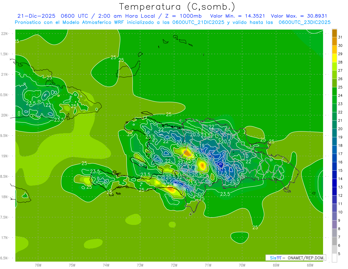Click the color scale value '10'
Screen dimensions: 348x269
[340, 212]
